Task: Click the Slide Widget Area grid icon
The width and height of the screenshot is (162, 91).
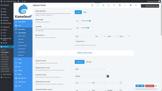Action: tap(16, 78)
